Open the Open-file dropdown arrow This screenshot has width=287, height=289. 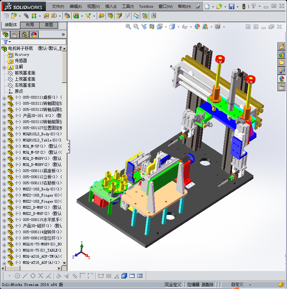(225, 7)
